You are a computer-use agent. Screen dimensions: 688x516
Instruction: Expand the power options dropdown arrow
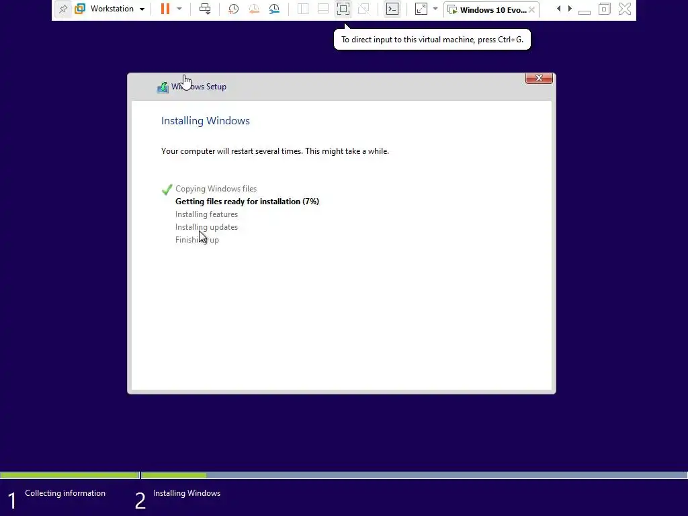click(x=179, y=9)
